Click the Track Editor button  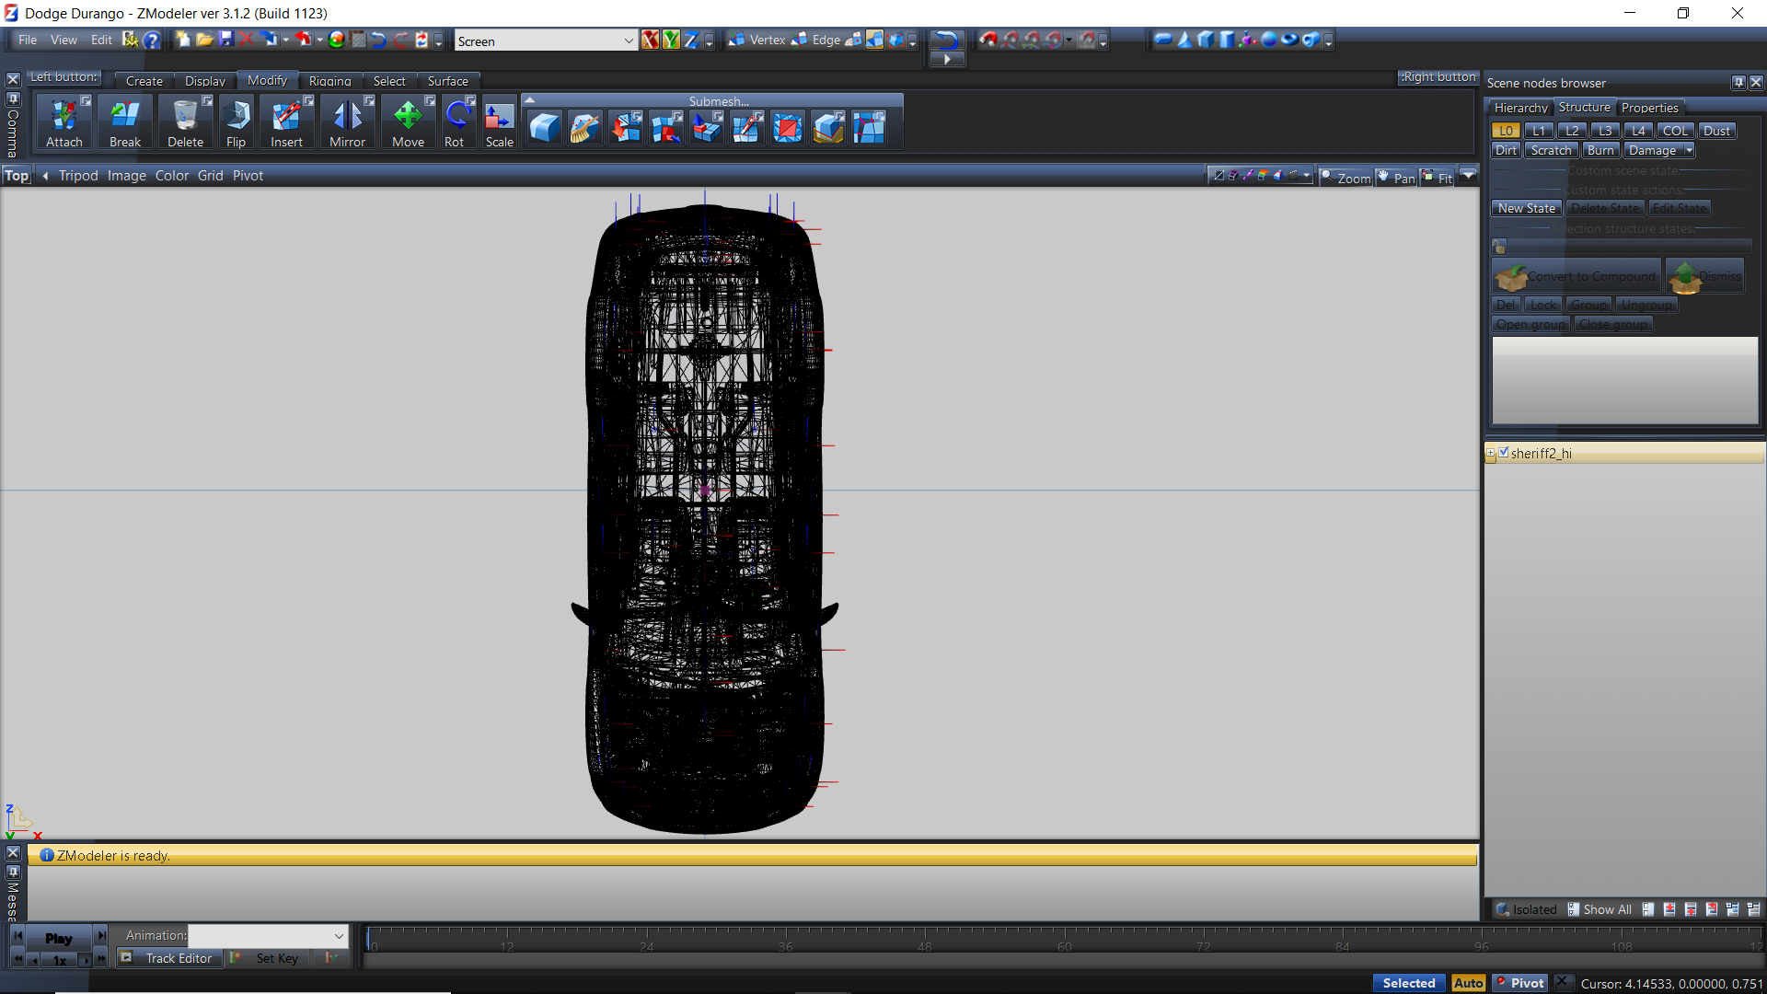coord(179,958)
